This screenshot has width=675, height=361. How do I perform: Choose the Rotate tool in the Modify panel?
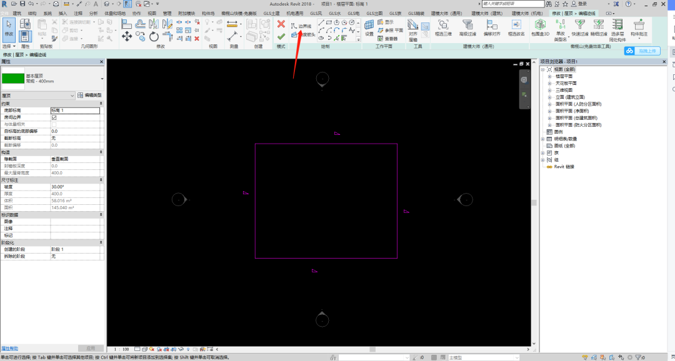coord(154,37)
